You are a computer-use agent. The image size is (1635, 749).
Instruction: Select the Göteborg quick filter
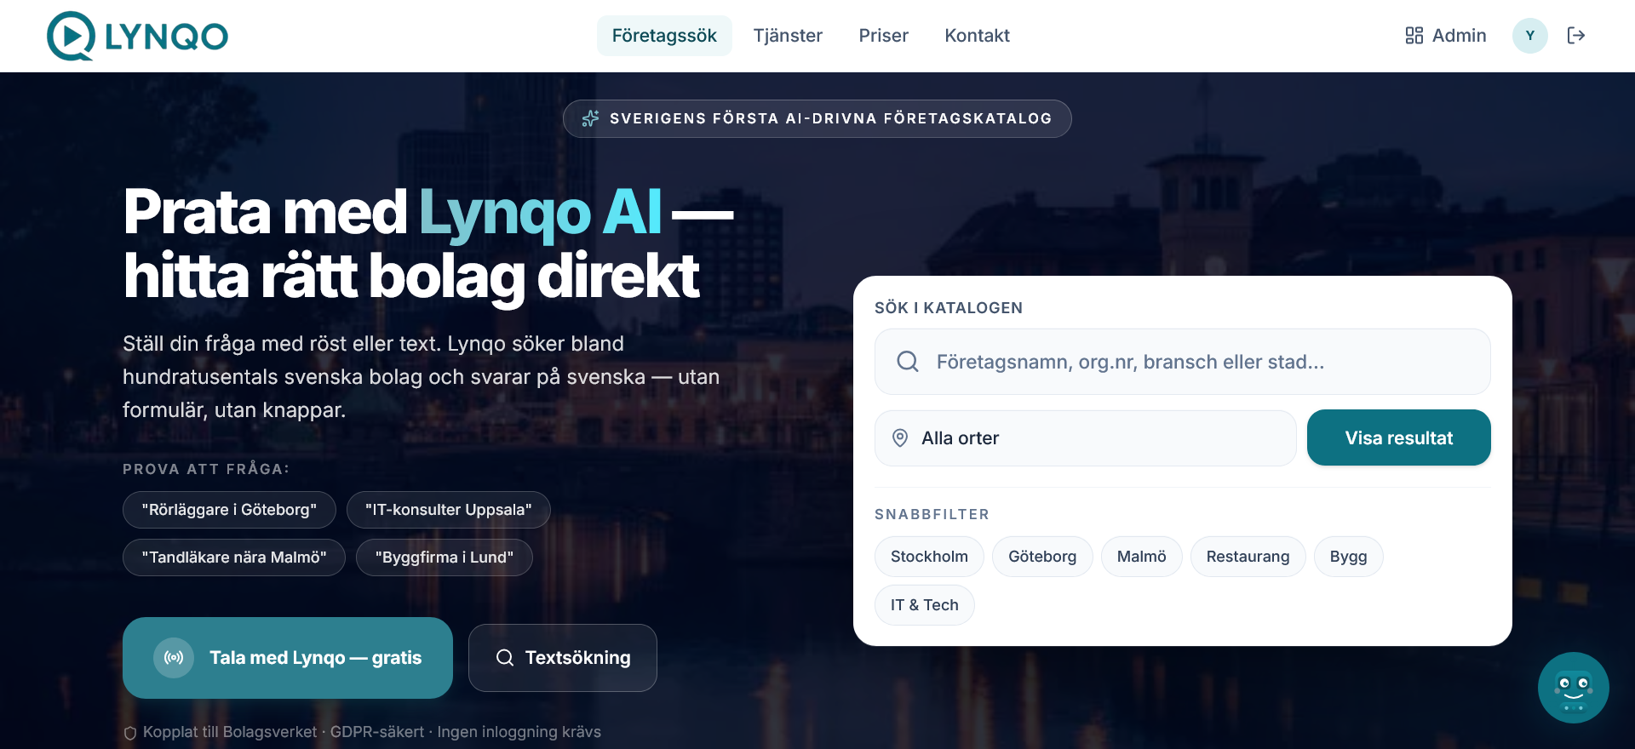[1042, 557]
